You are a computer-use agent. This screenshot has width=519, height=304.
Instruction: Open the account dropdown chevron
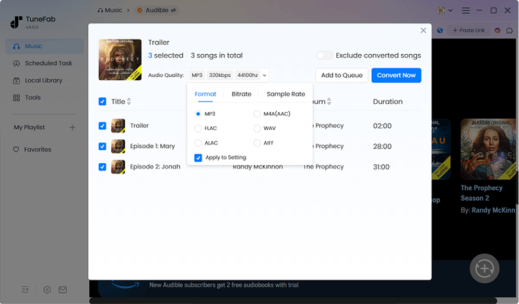451,10
